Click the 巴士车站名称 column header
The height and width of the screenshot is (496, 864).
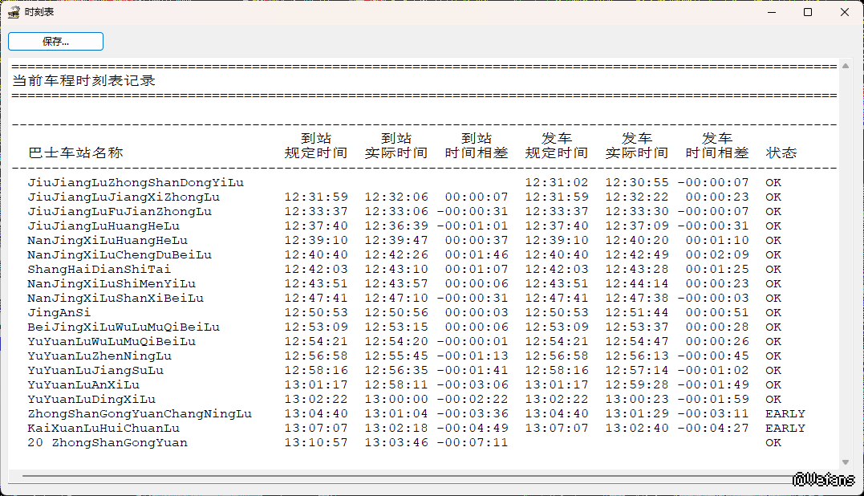click(x=75, y=152)
